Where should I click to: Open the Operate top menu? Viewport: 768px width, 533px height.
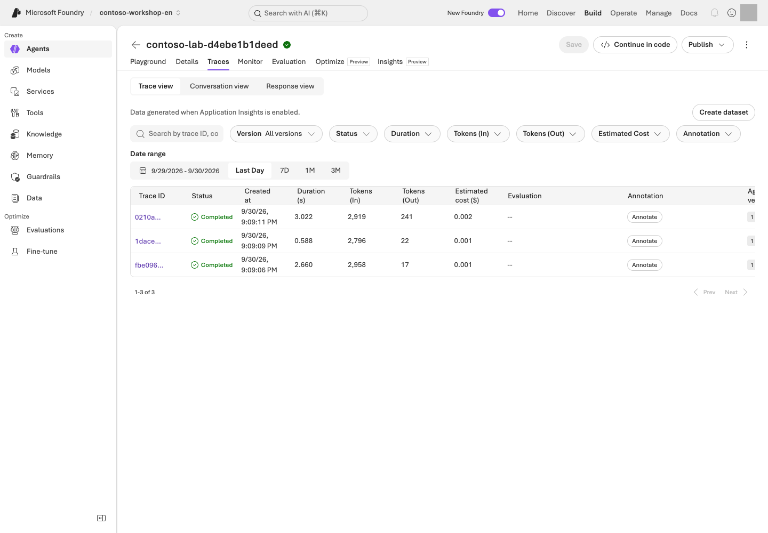(623, 13)
